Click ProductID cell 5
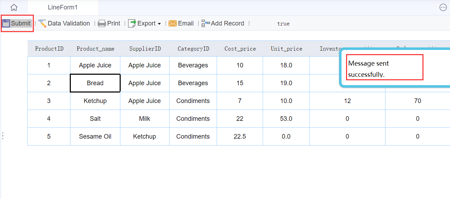The image size is (450, 199). pyautogui.click(x=49, y=137)
